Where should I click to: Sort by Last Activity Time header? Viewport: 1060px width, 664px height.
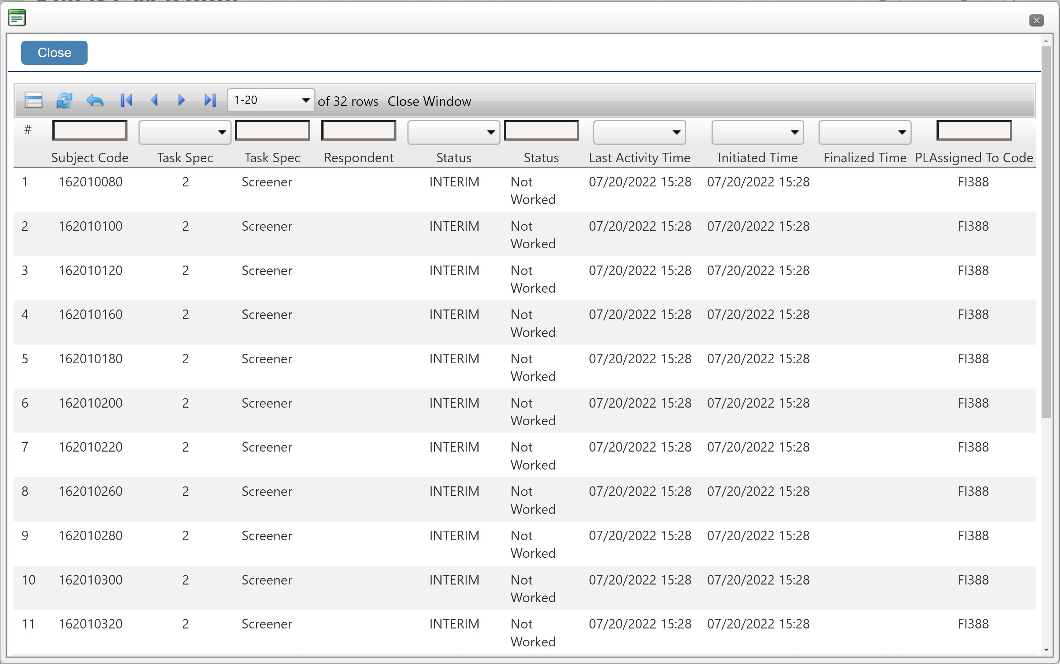[639, 157]
